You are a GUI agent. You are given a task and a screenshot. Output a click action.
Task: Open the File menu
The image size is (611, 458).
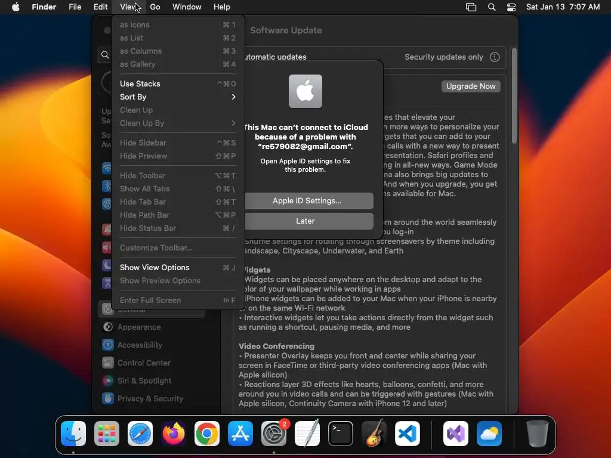point(75,7)
